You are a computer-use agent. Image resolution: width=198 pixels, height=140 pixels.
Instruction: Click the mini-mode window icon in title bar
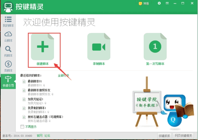(167, 3)
